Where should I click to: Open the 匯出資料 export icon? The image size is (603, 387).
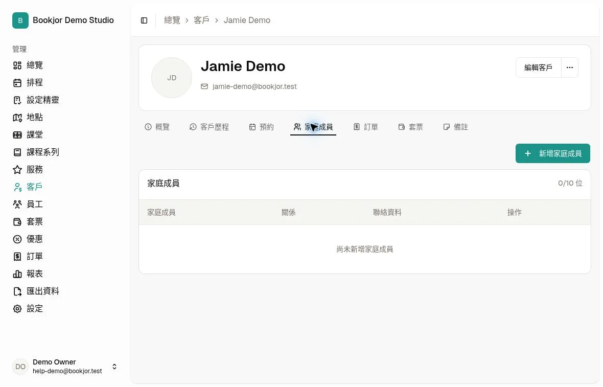17,291
